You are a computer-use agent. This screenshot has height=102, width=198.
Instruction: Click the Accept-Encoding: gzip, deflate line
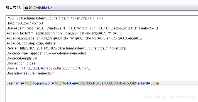point(31,43)
